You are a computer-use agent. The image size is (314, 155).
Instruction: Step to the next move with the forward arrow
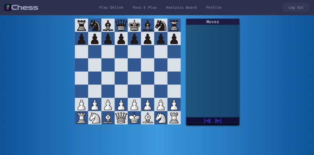tap(218, 121)
